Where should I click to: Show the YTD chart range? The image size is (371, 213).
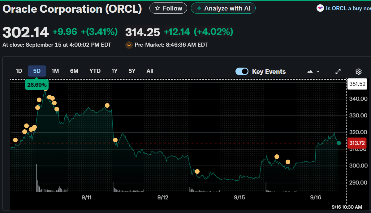point(95,71)
